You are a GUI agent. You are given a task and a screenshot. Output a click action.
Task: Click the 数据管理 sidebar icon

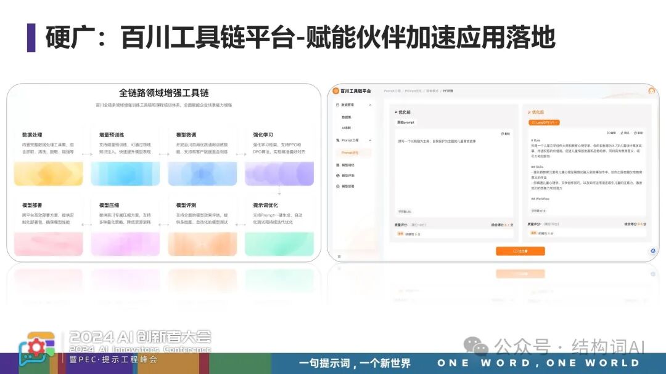click(338, 105)
